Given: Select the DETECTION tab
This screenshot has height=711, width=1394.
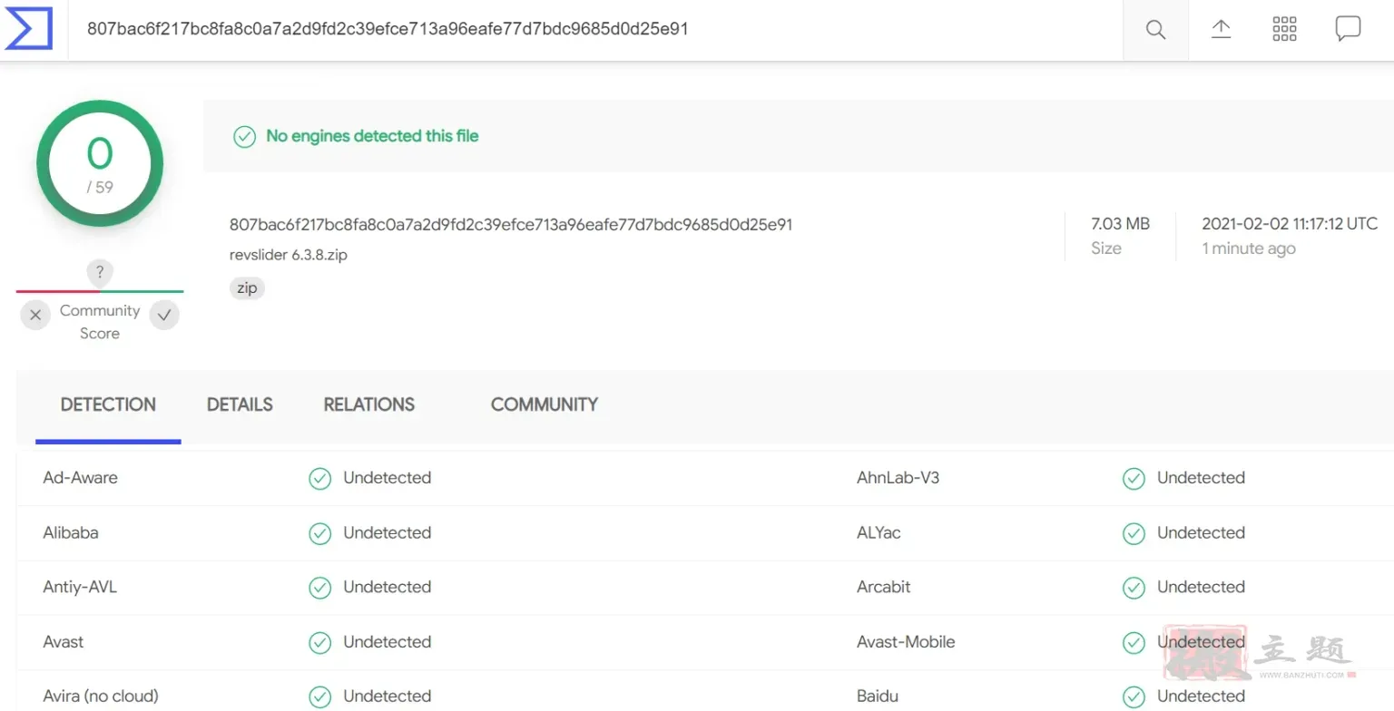Looking at the screenshot, I should coord(108,404).
